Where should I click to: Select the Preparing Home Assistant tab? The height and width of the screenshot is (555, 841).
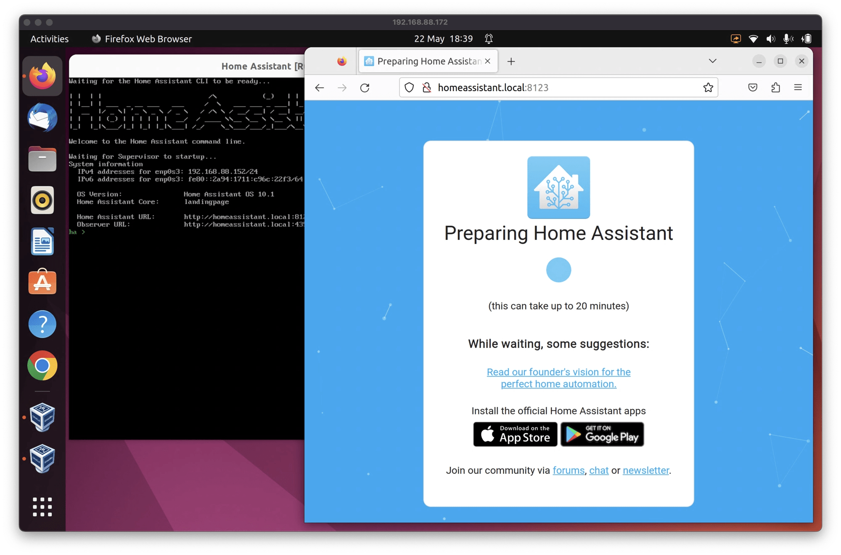(x=425, y=61)
